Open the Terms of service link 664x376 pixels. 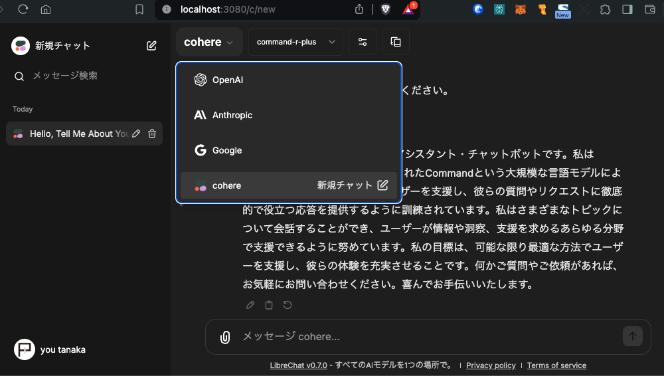[556, 365]
